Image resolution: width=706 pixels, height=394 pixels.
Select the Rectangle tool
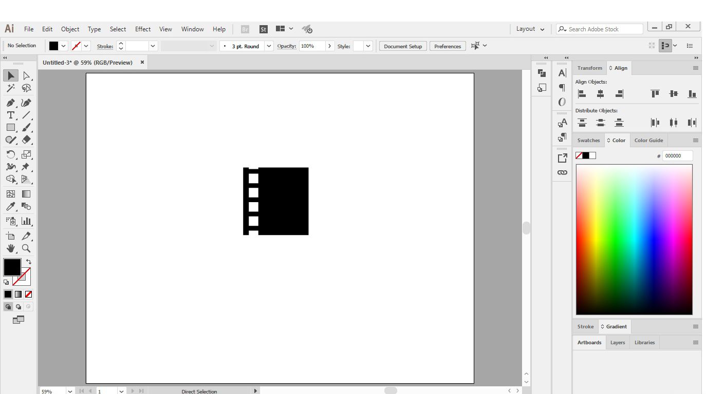(x=11, y=127)
